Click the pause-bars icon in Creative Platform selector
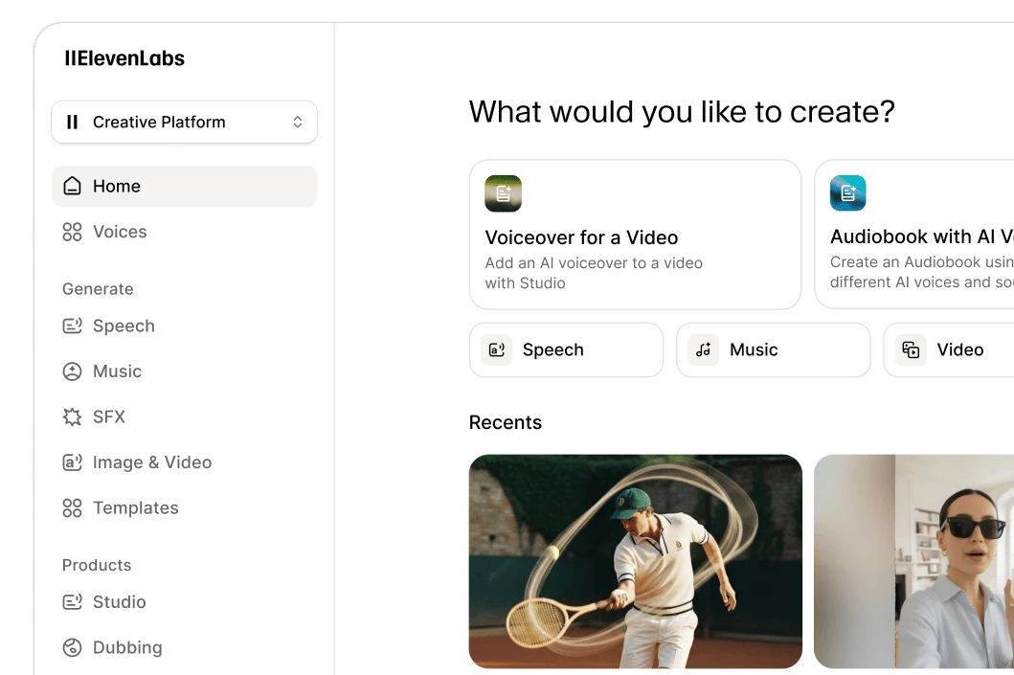 pos(73,122)
